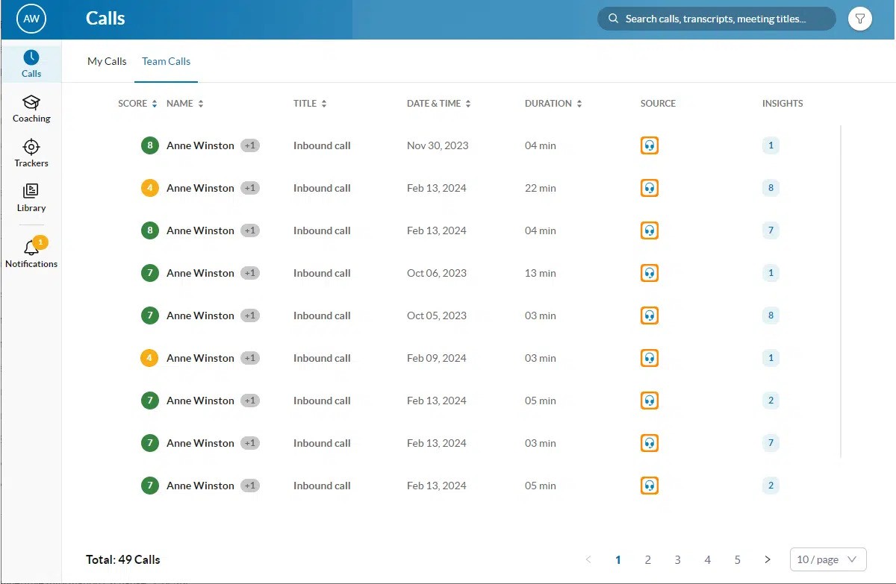Open the Calls section in sidebar

coord(31,63)
